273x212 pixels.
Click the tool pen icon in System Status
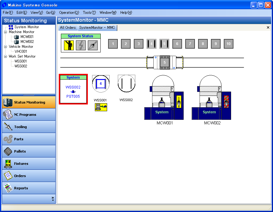click(93, 45)
